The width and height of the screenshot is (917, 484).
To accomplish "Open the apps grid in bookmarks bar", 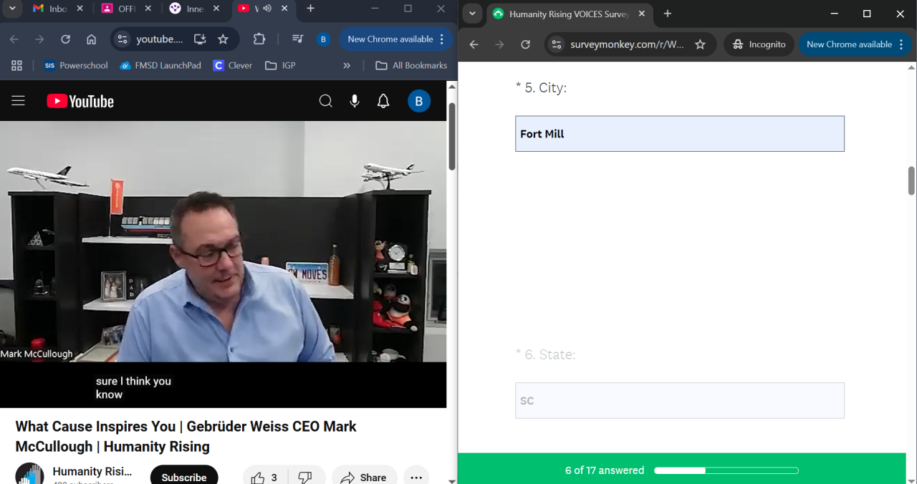I will coord(16,65).
